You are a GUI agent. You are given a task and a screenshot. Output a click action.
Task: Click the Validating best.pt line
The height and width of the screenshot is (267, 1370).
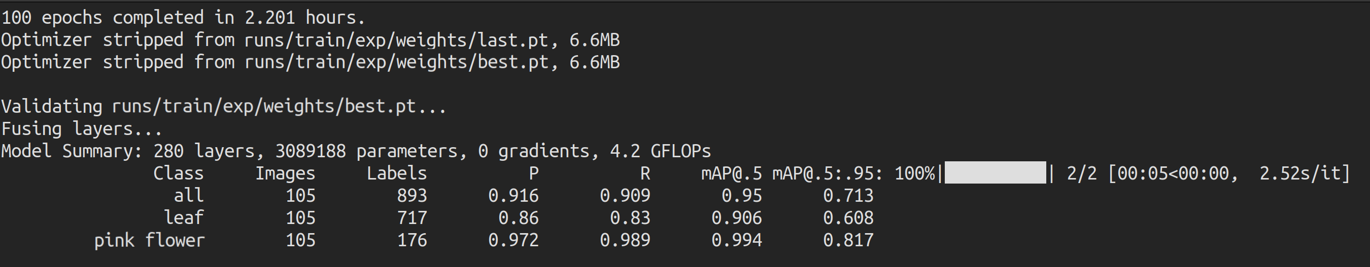tap(224, 107)
